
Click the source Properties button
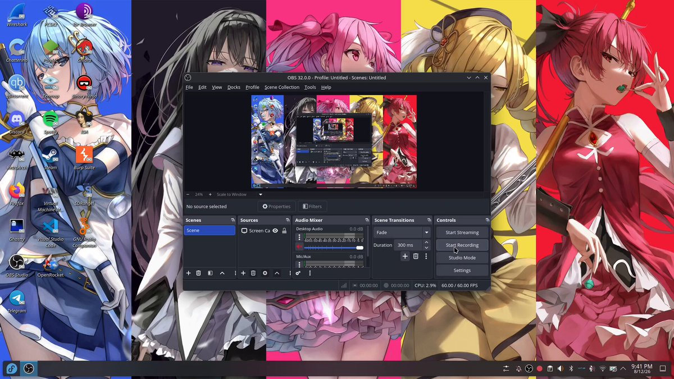coord(276,207)
